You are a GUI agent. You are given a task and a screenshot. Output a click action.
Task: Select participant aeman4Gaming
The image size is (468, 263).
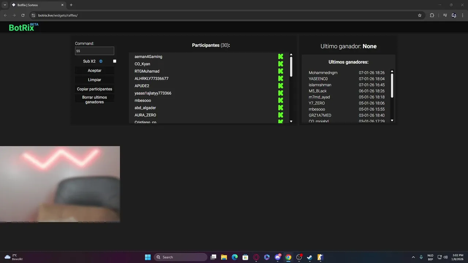click(148, 57)
